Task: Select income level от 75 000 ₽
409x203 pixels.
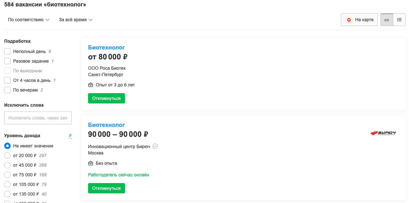Action: (7, 175)
